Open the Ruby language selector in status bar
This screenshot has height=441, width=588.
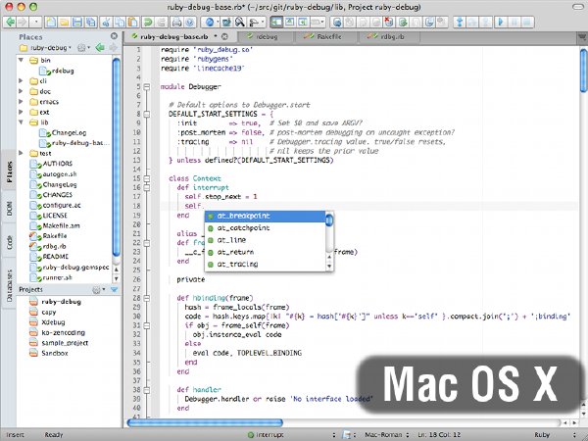[x=556, y=434]
